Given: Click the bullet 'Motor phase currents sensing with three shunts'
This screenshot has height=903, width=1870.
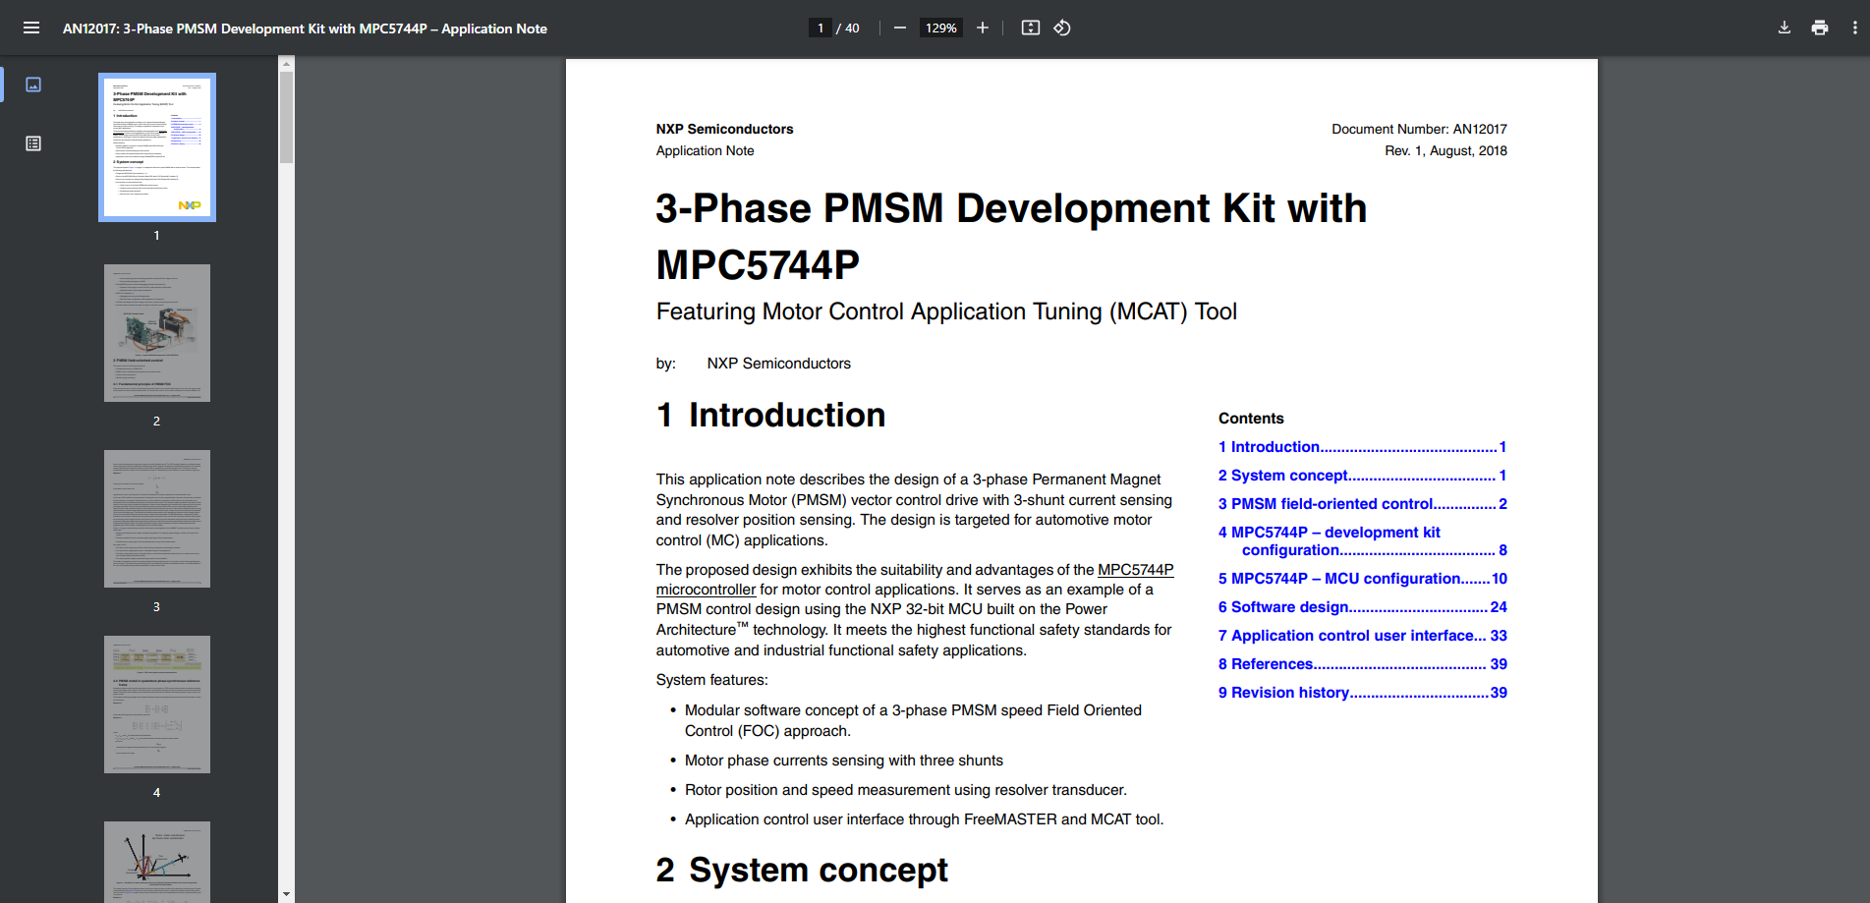Looking at the screenshot, I should point(844,760).
